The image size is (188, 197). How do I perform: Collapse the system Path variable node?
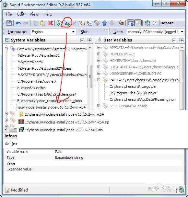6,49
